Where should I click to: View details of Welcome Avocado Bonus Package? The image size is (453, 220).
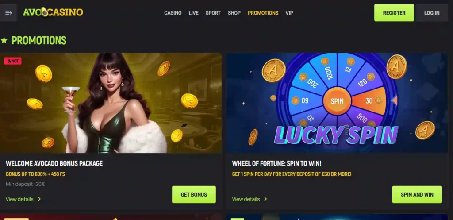[x=19, y=199]
